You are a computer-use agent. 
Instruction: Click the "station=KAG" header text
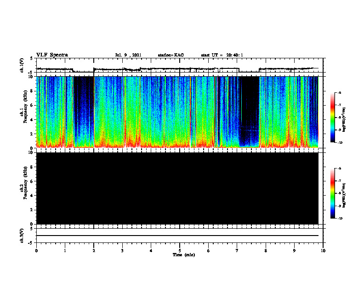(171, 55)
